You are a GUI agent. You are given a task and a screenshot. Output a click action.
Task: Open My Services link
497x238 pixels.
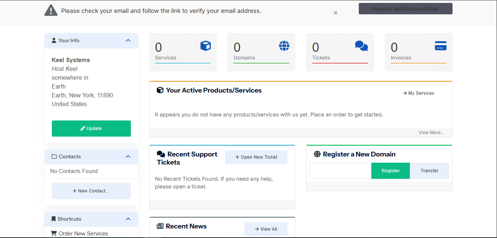418,93
